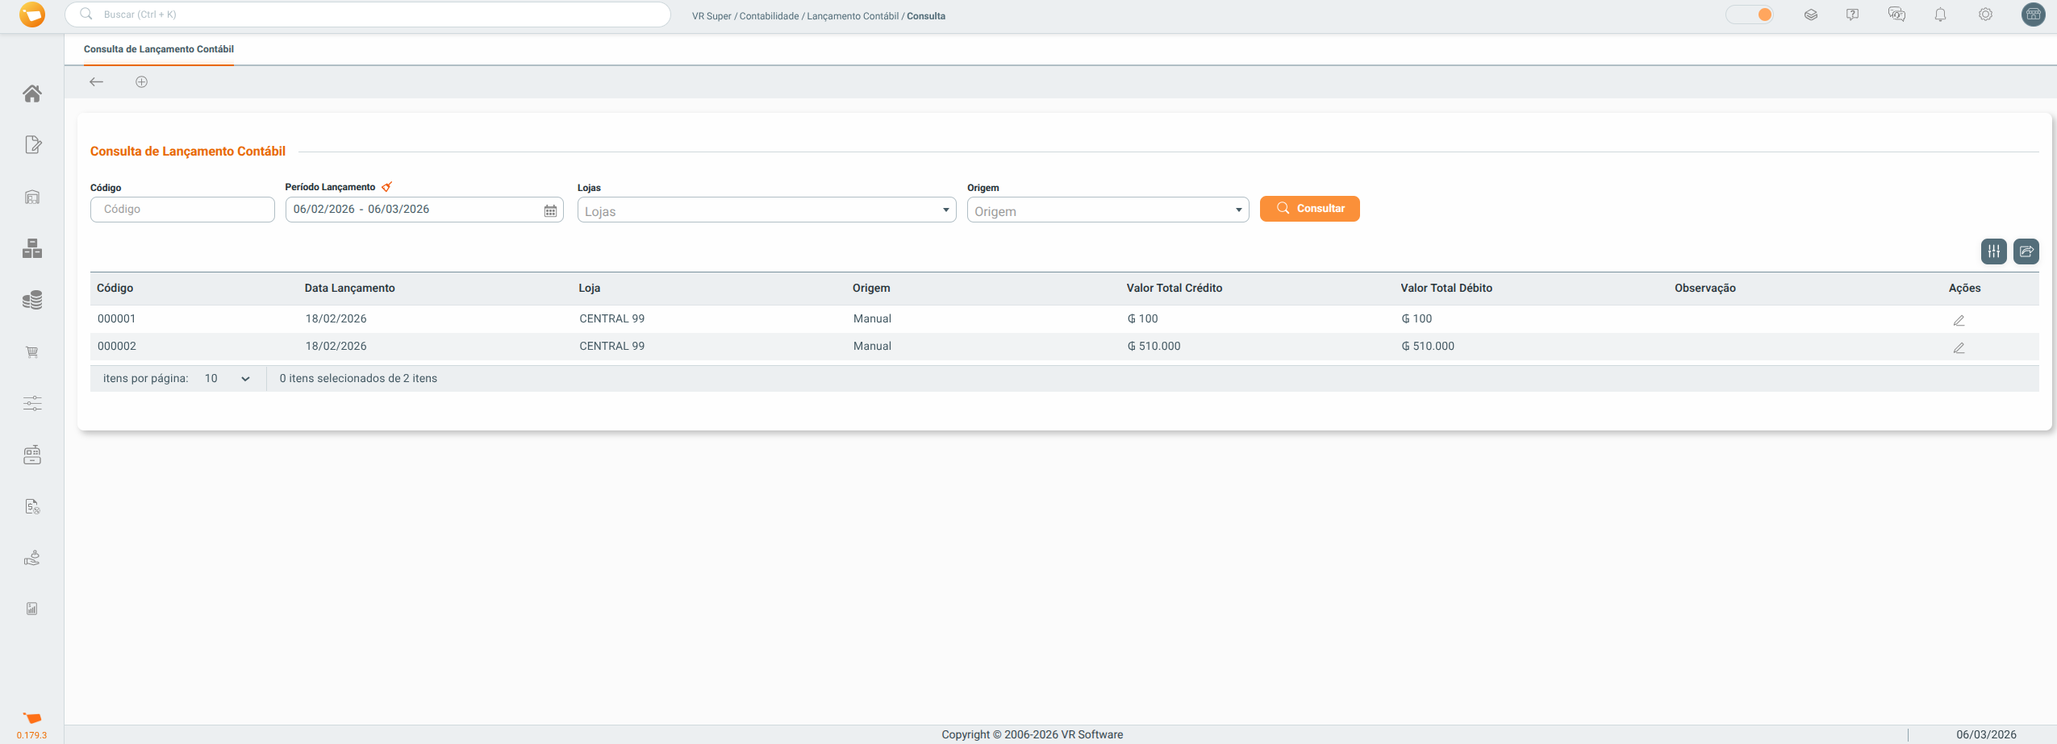This screenshot has width=2057, height=744.
Task: Click Lançamento Contábil breadcrumb
Action: click(852, 16)
